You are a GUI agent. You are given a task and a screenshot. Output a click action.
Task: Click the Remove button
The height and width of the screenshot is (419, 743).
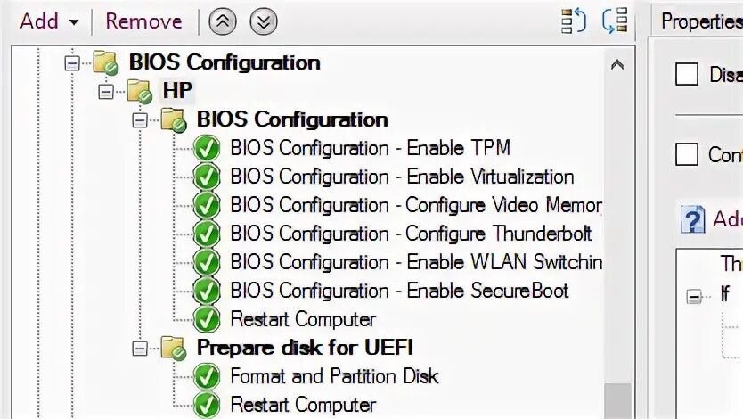coord(143,21)
